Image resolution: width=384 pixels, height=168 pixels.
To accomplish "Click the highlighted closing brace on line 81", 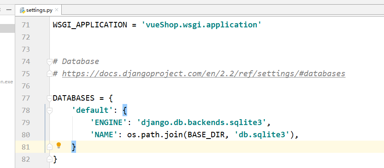I will click(x=74, y=147).
